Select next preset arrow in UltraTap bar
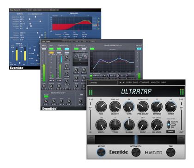Image resolution: width=194 pixels, height=168 pixels. [123, 83]
